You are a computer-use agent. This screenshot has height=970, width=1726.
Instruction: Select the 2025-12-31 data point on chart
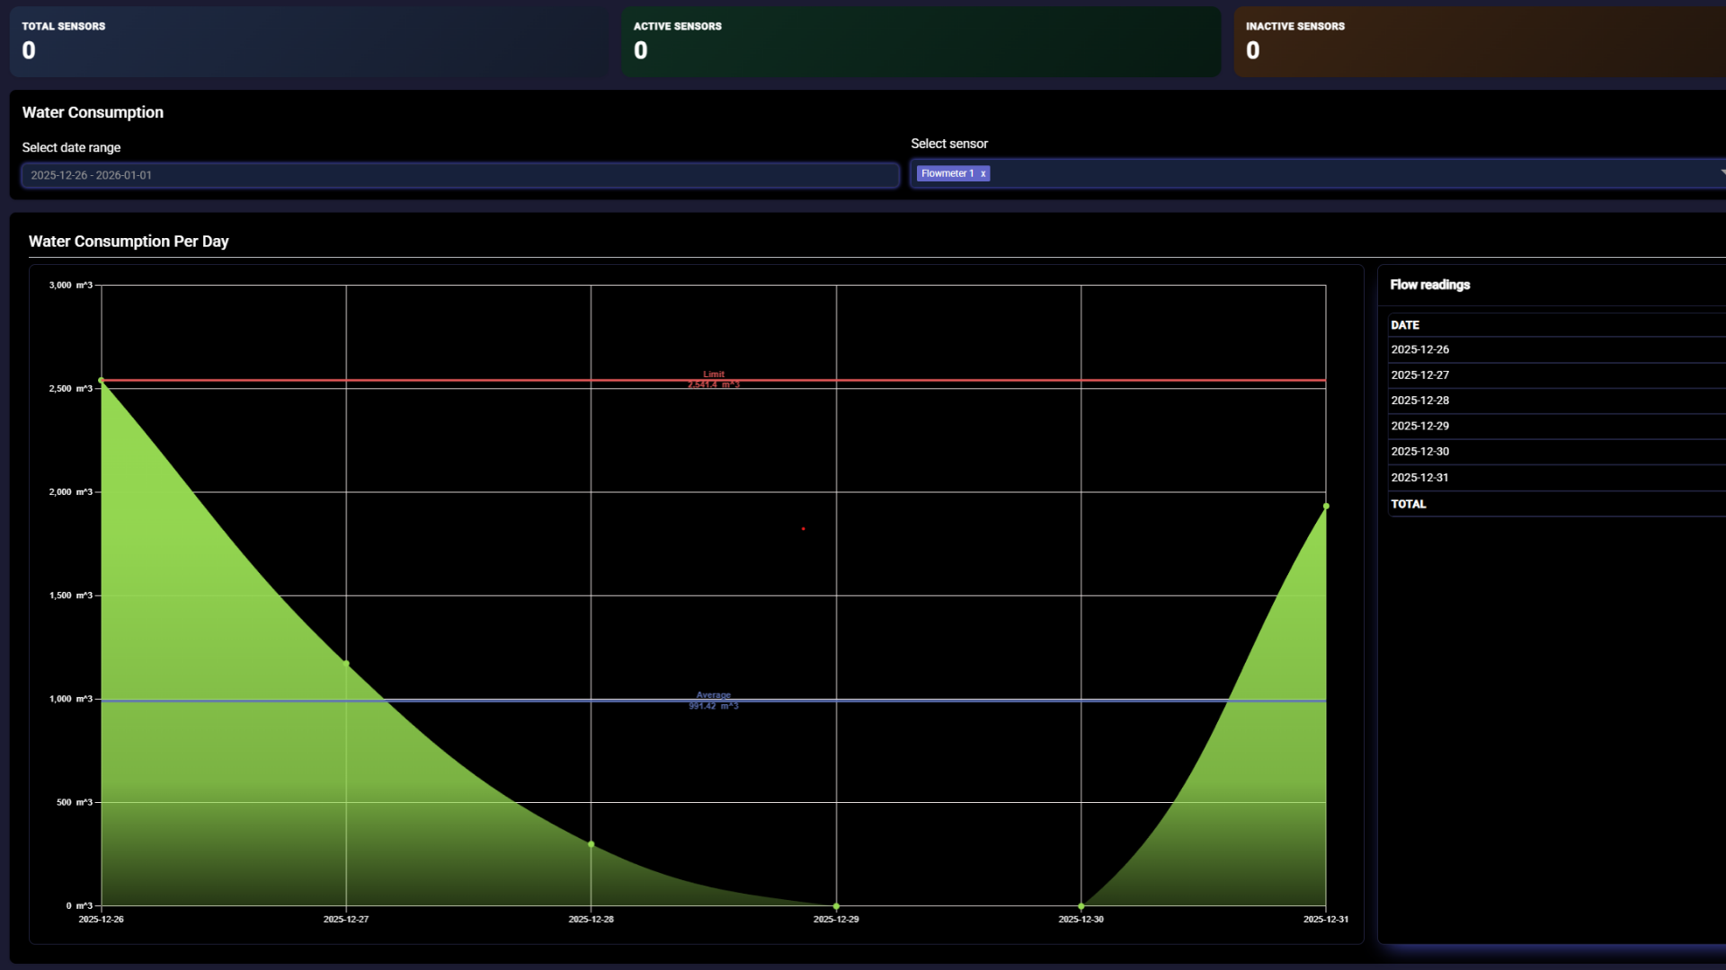[x=1326, y=507]
